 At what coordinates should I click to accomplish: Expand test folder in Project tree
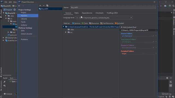pos(8,32)
